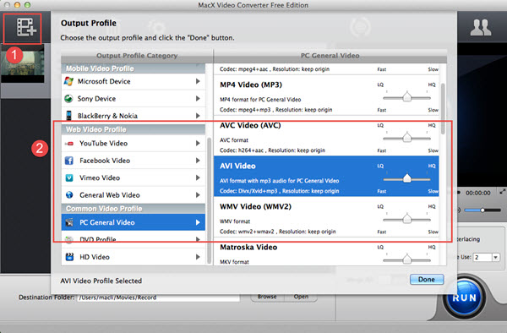507x333 pixels.
Task: Select the Vimeo Video category
Action: (134, 177)
